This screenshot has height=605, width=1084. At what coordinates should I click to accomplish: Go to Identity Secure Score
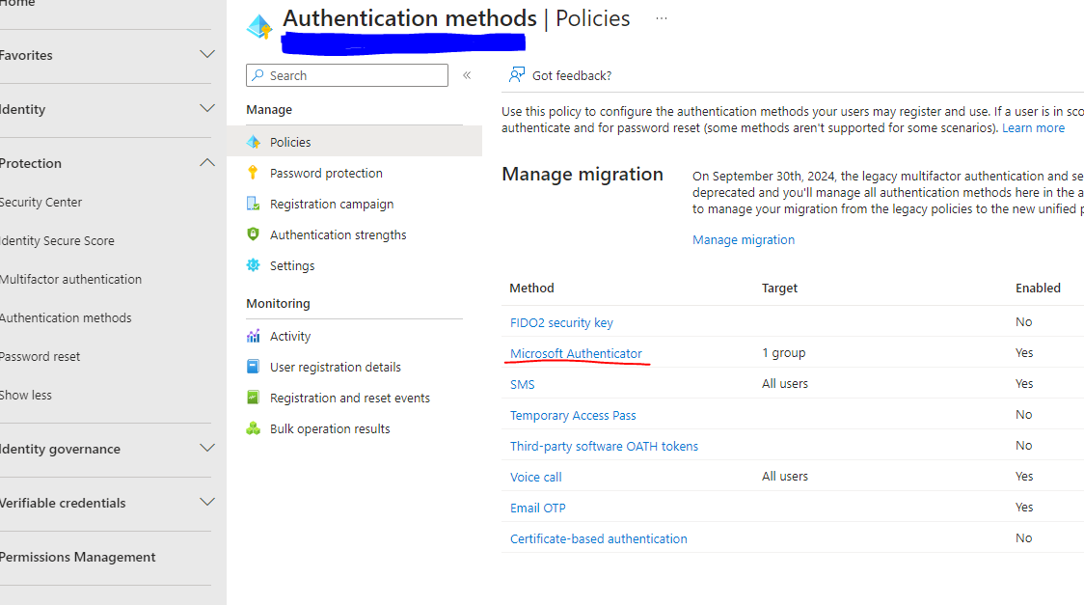tap(57, 240)
